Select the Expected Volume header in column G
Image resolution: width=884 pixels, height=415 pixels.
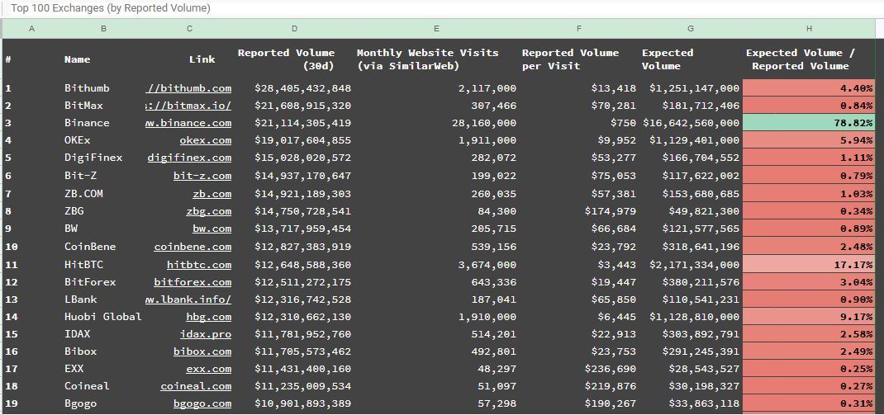point(691,59)
